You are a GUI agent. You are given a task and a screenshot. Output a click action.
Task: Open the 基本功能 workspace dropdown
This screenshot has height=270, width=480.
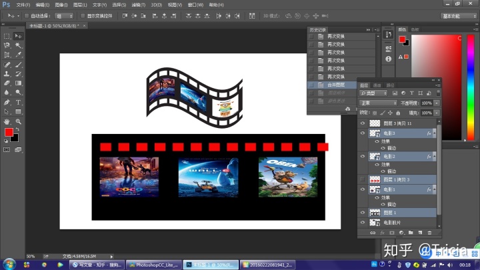[x=459, y=16]
